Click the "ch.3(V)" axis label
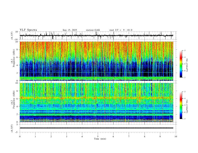The height and width of the screenshot is (153, 198). coord(12,128)
